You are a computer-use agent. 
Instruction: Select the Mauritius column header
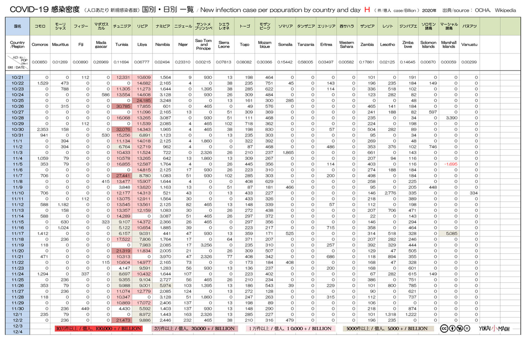(x=60, y=44)
